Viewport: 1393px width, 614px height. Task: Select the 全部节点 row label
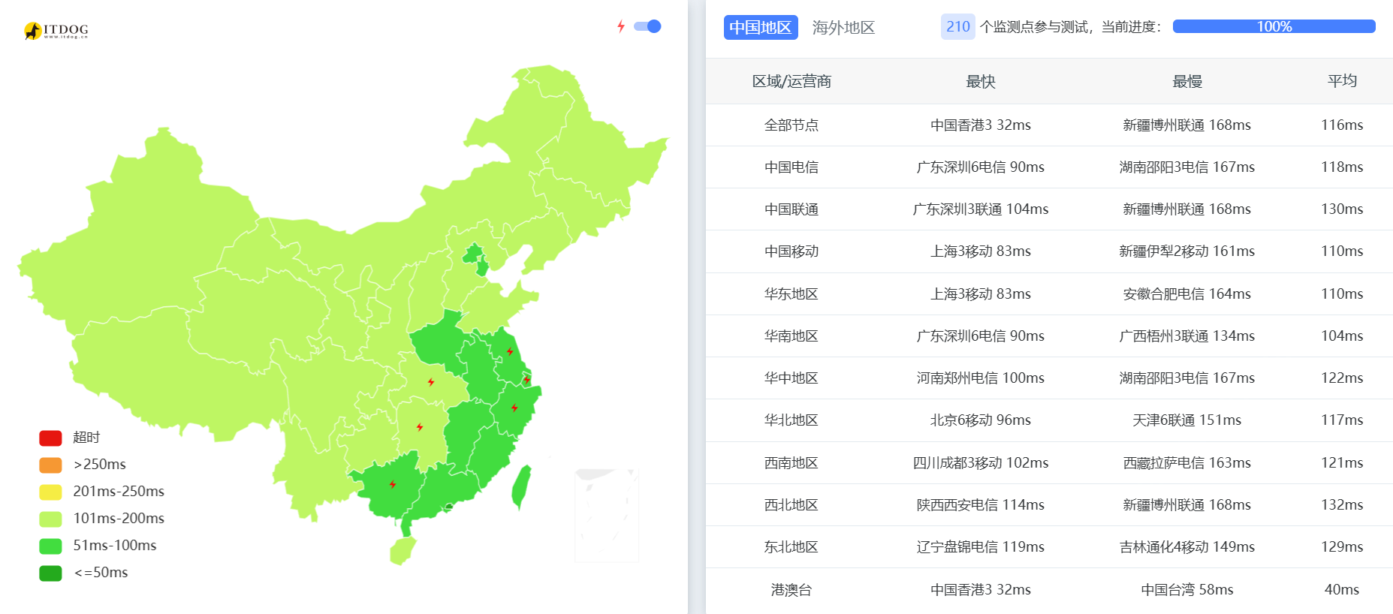[791, 125]
